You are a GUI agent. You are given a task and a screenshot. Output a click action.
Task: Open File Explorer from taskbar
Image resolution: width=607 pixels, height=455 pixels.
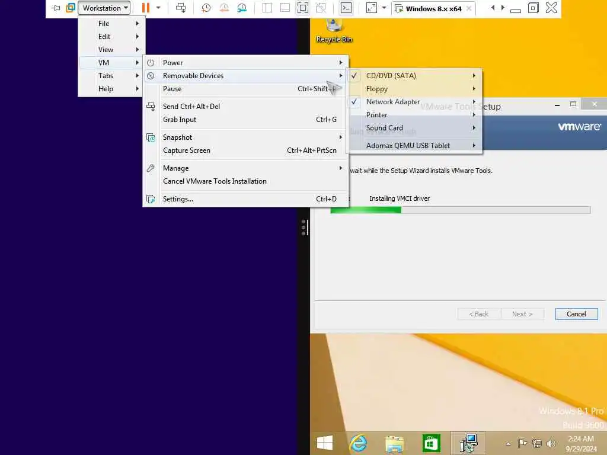click(x=394, y=443)
